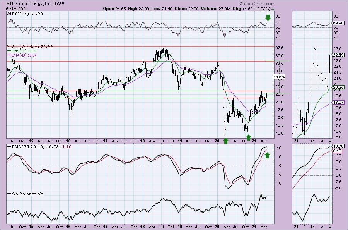The height and width of the screenshot is (230, 348).
Task: Click the Low 21.48 value
Action: point(162,9)
